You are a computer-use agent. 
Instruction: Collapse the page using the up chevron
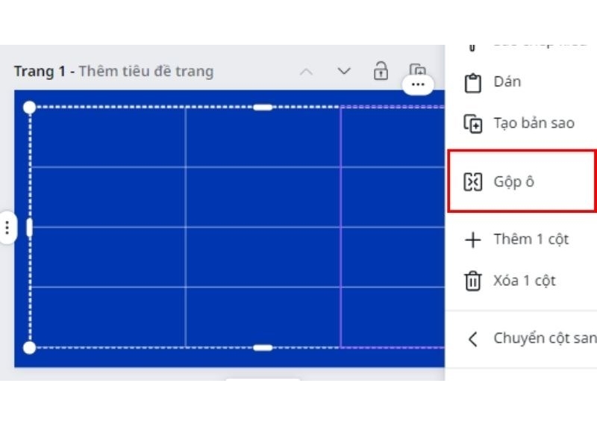pos(306,72)
